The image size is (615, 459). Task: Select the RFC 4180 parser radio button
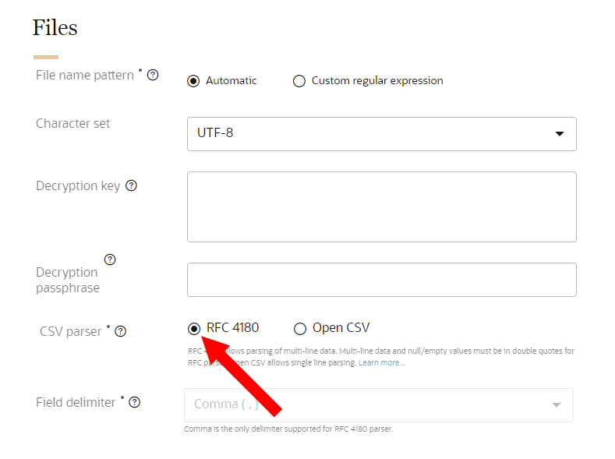[x=194, y=328]
